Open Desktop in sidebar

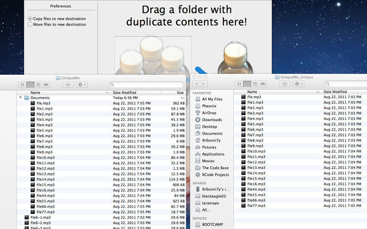click(x=206, y=127)
